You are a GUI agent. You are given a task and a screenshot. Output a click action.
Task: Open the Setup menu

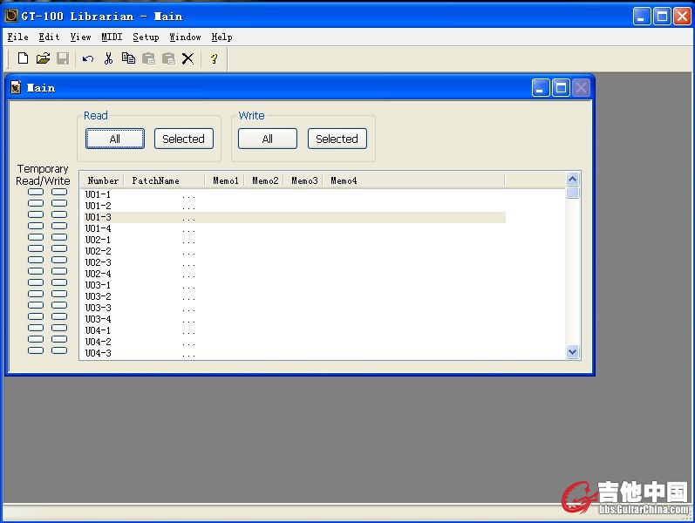(x=146, y=37)
